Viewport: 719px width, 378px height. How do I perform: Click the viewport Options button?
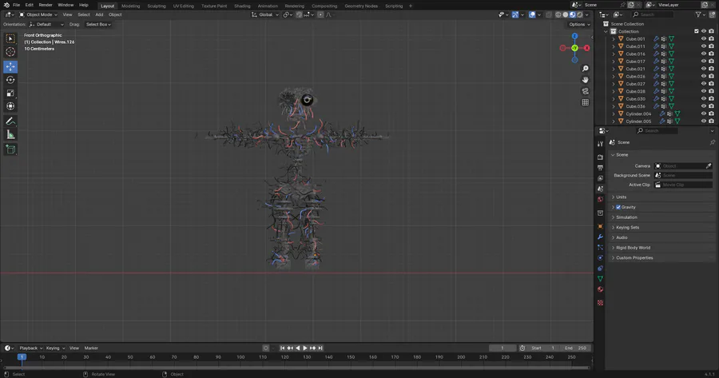click(x=578, y=24)
